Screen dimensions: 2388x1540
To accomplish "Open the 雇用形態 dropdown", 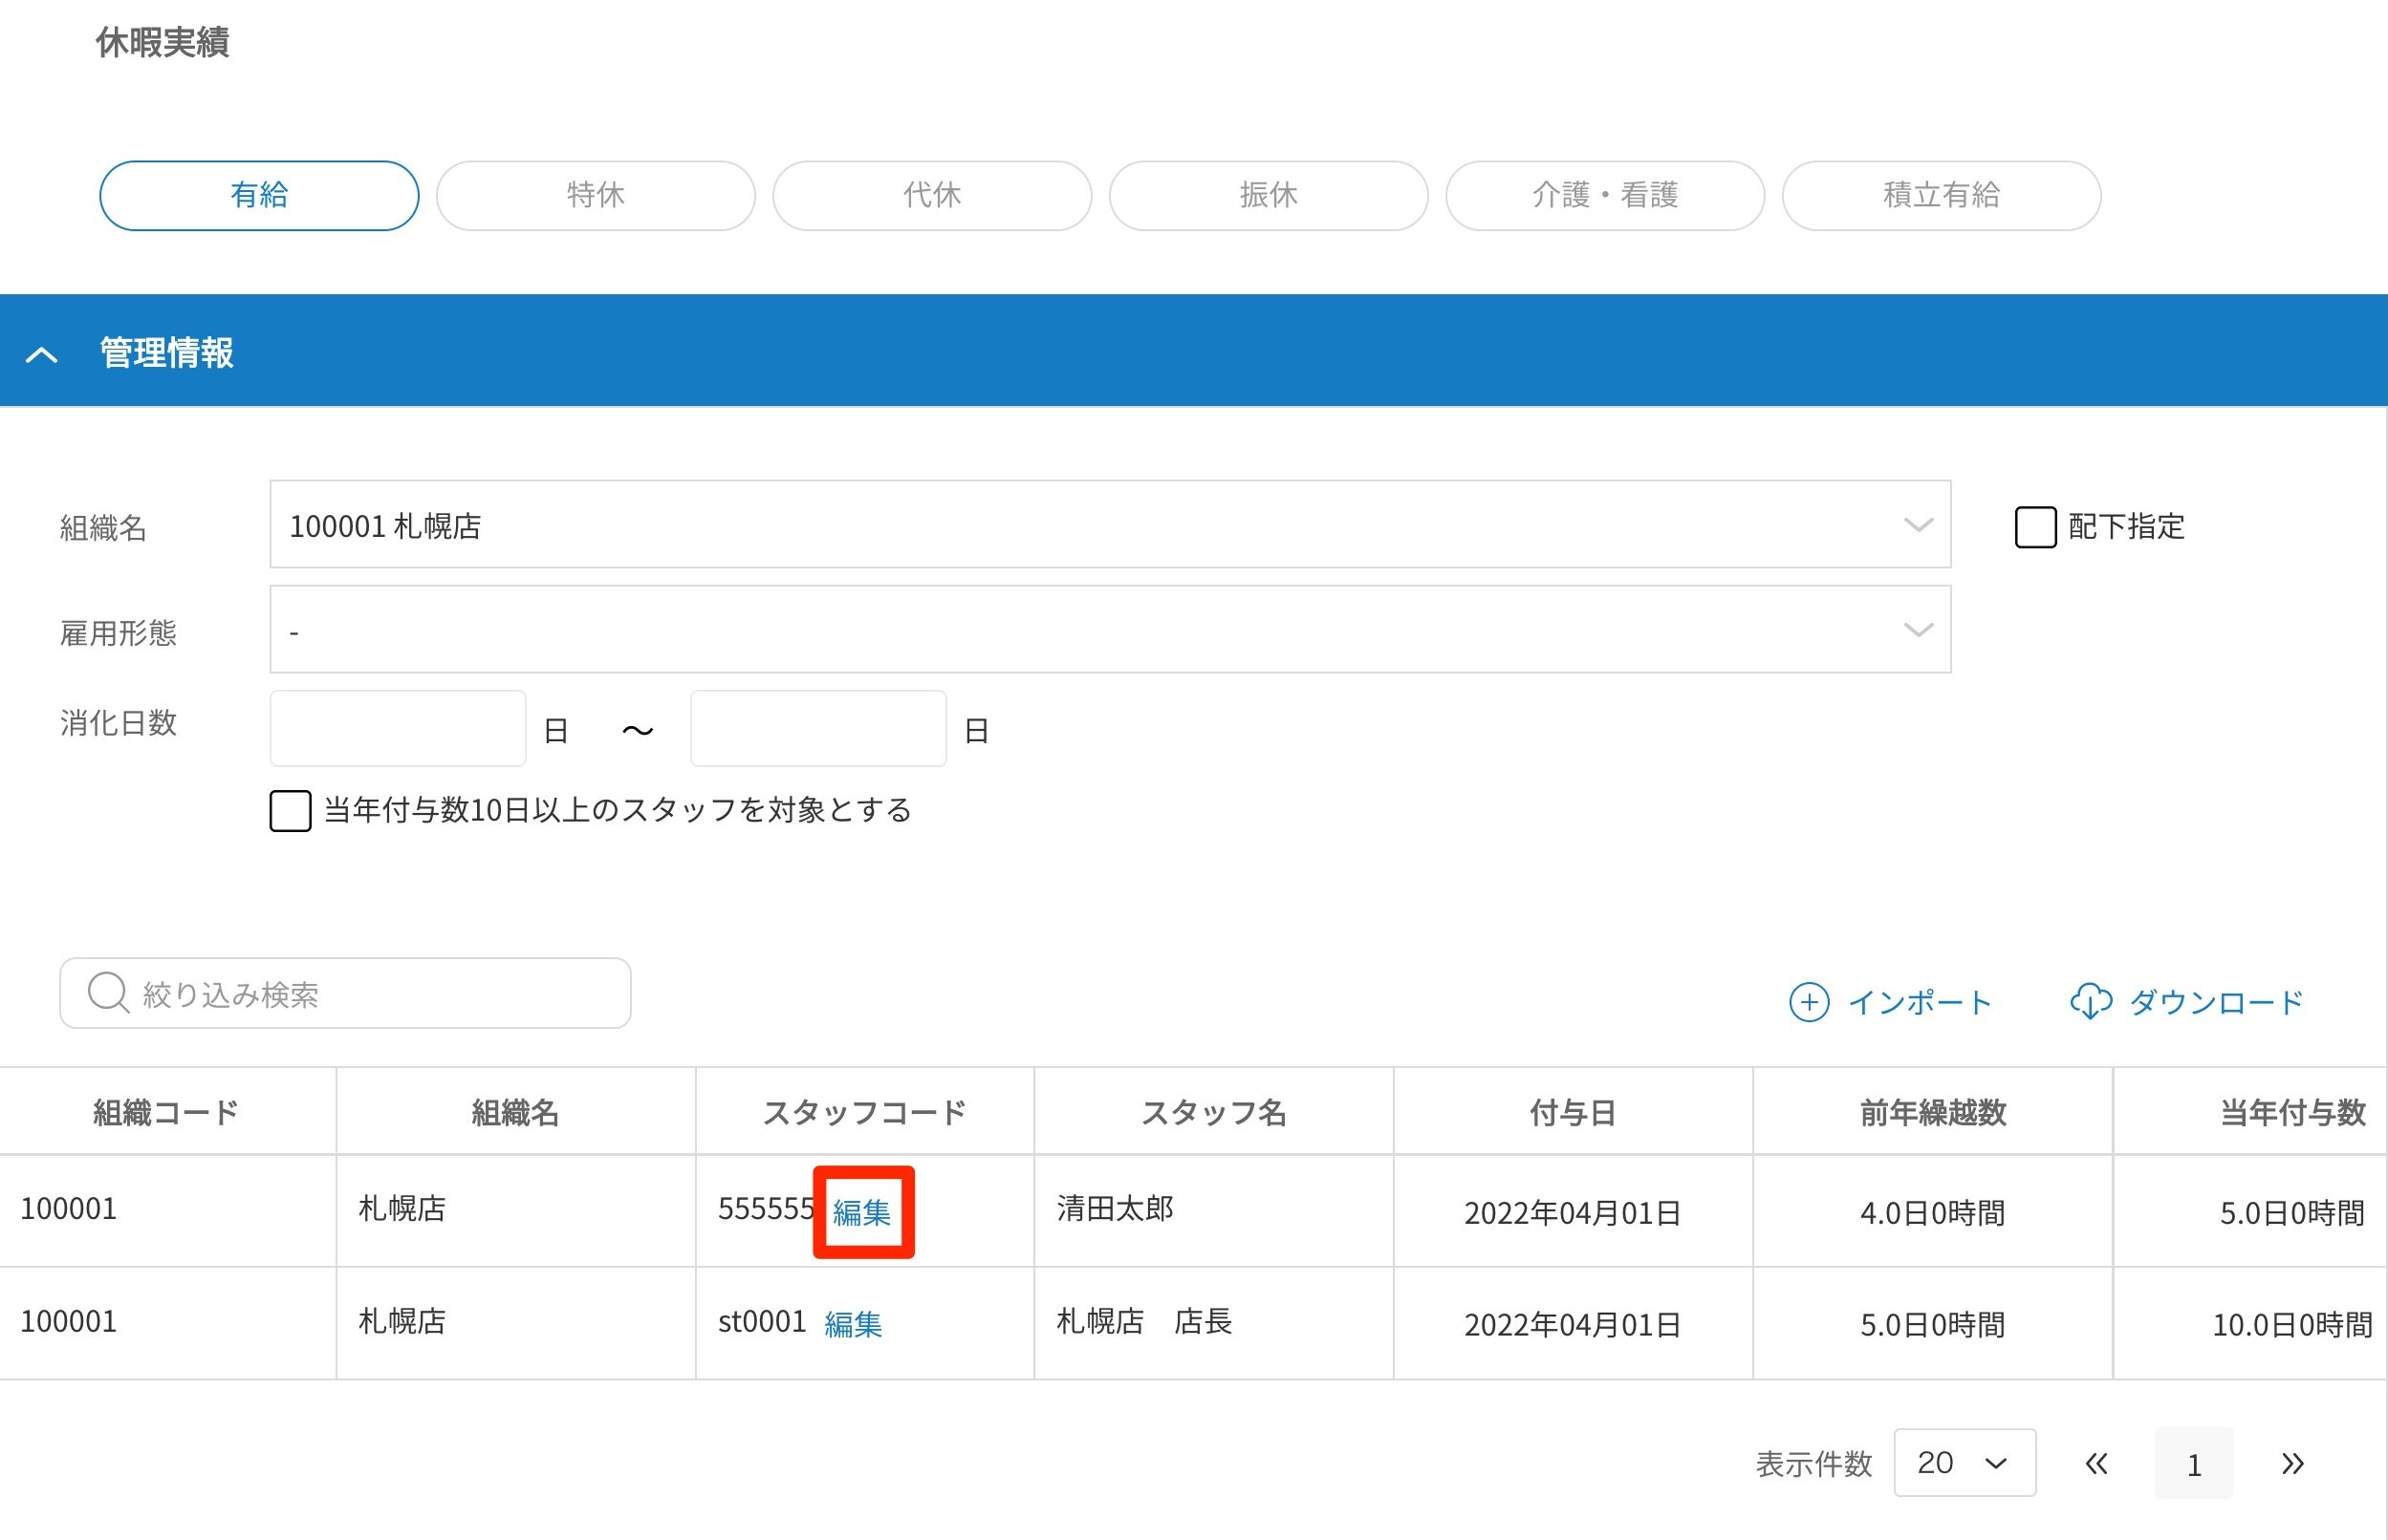I will point(1109,630).
